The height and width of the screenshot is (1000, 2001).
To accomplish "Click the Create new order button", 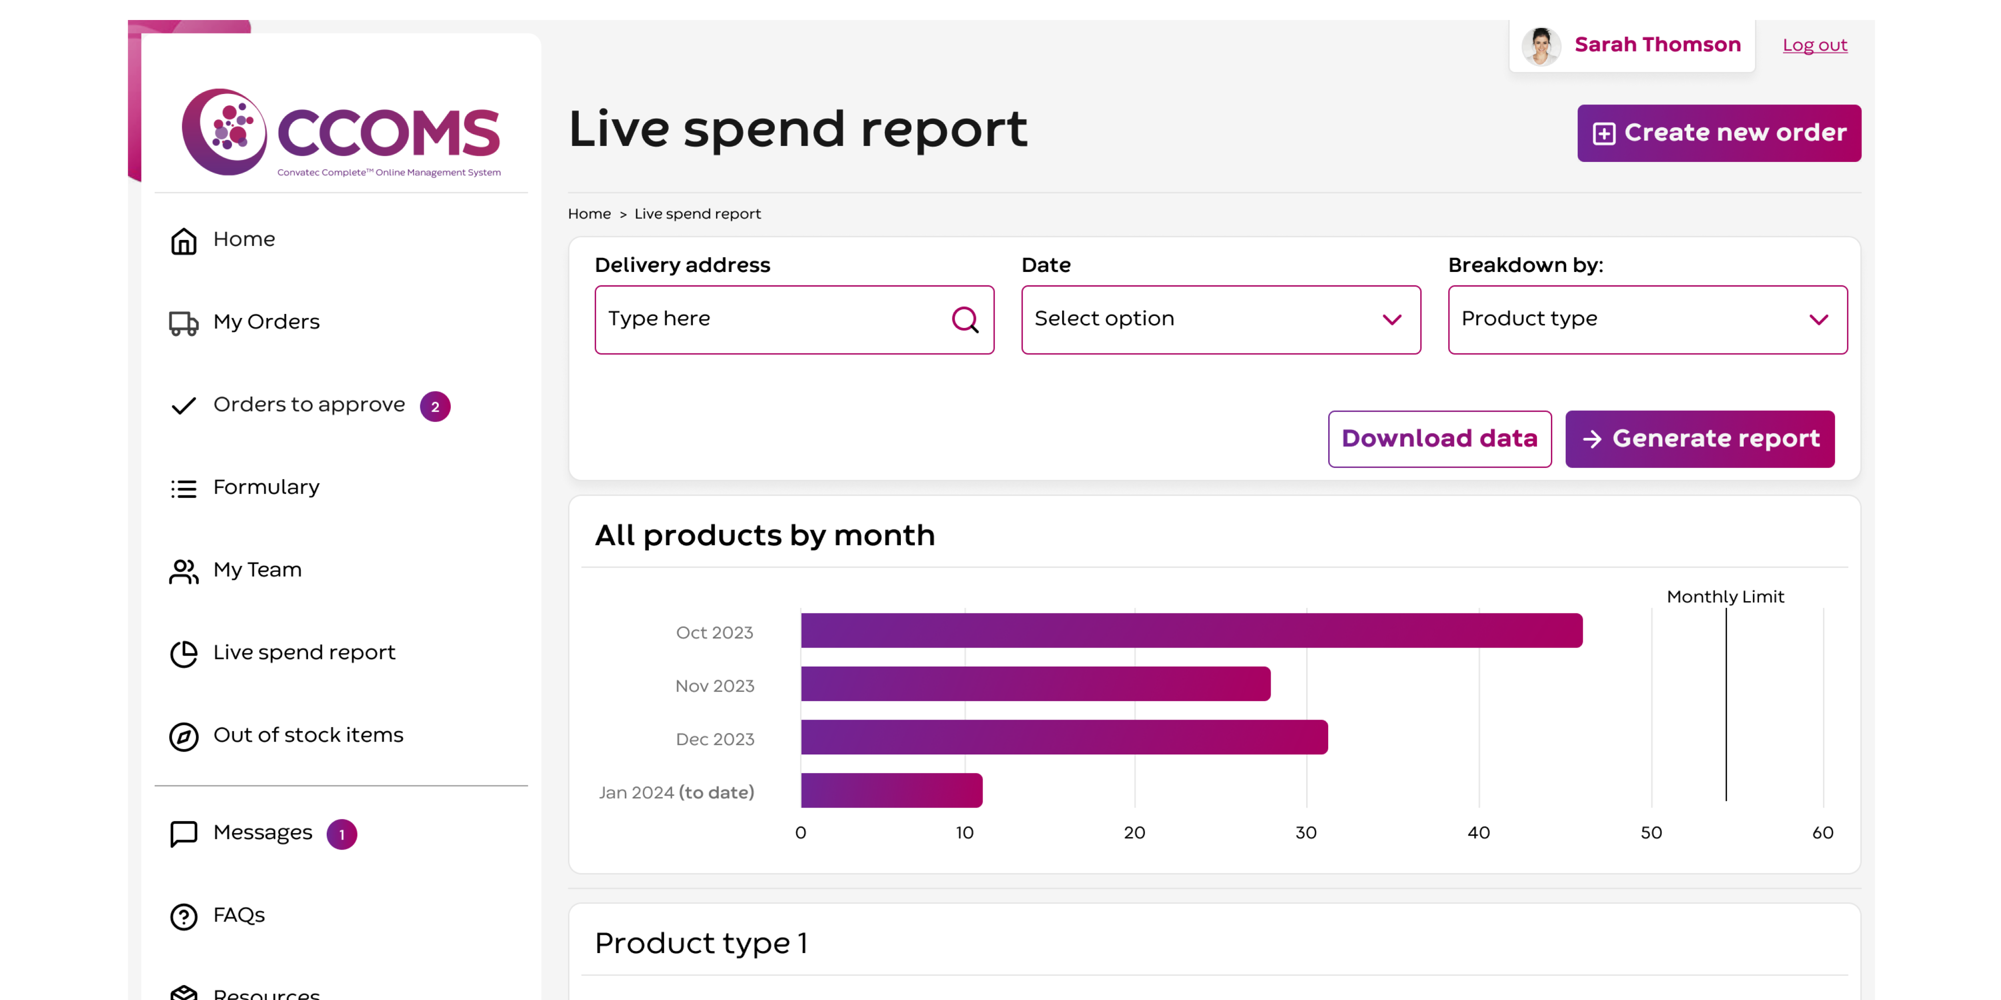I will click(1719, 133).
